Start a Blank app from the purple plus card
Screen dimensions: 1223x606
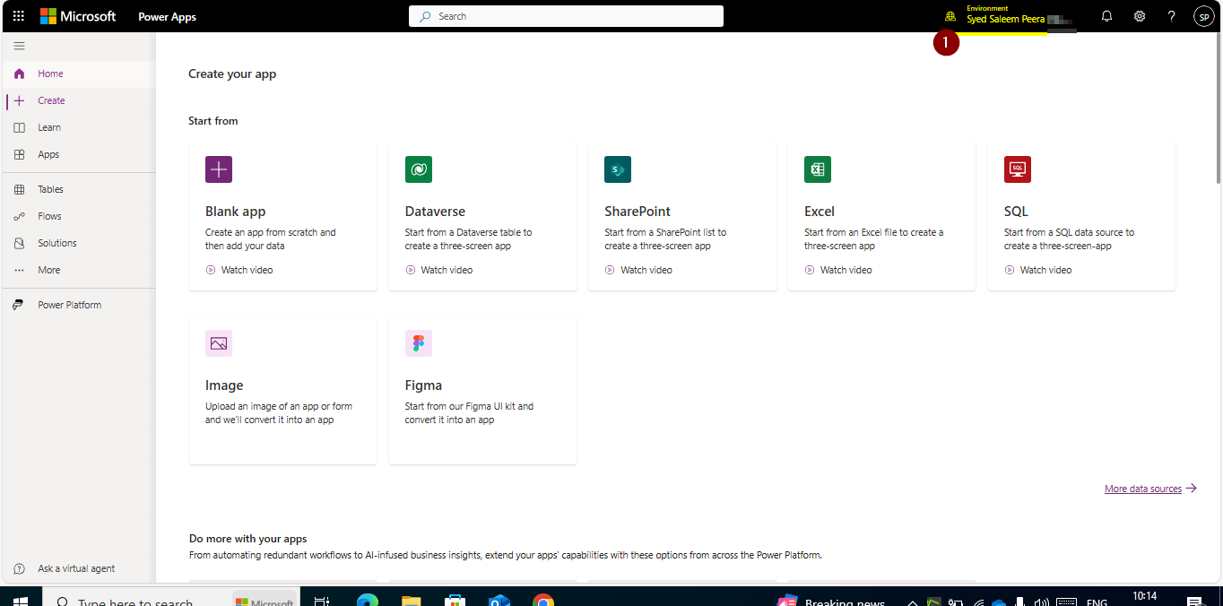[x=282, y=215]
